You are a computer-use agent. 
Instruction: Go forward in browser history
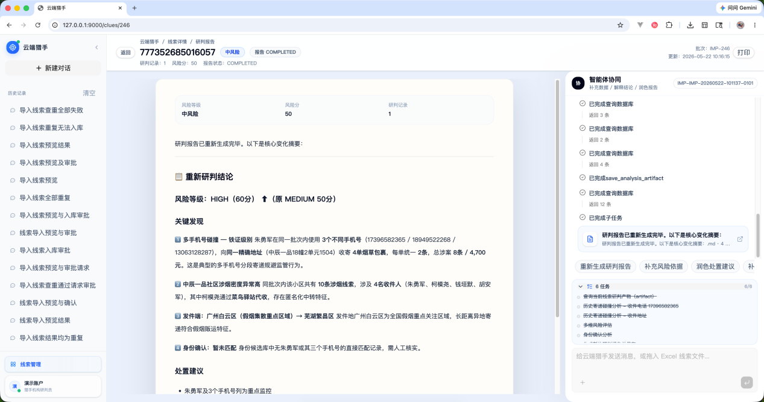pos(24,25)
